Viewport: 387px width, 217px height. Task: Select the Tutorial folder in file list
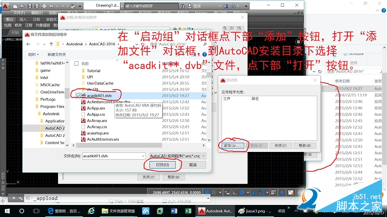[x=93, y=70]
